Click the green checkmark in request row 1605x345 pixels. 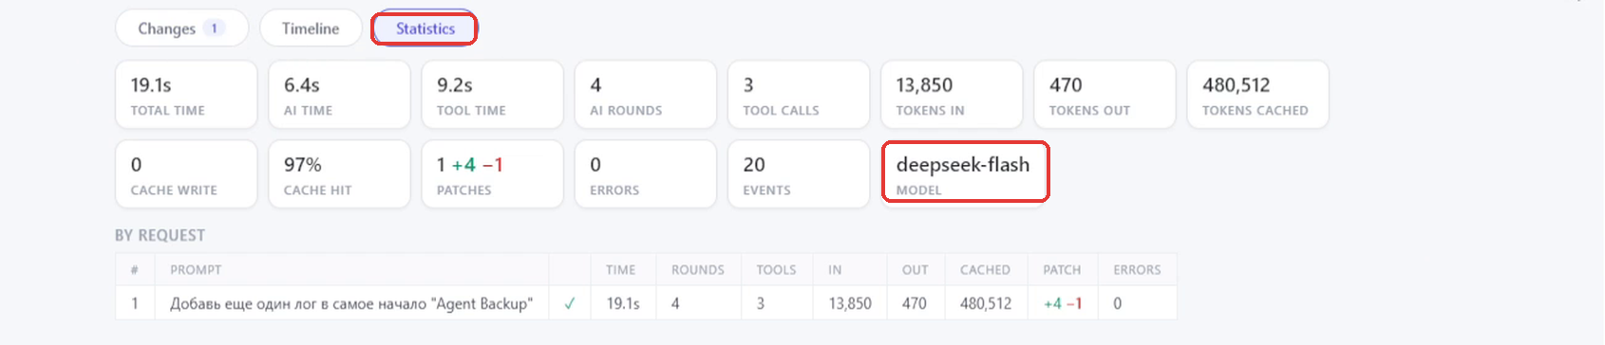pos(570,304)
